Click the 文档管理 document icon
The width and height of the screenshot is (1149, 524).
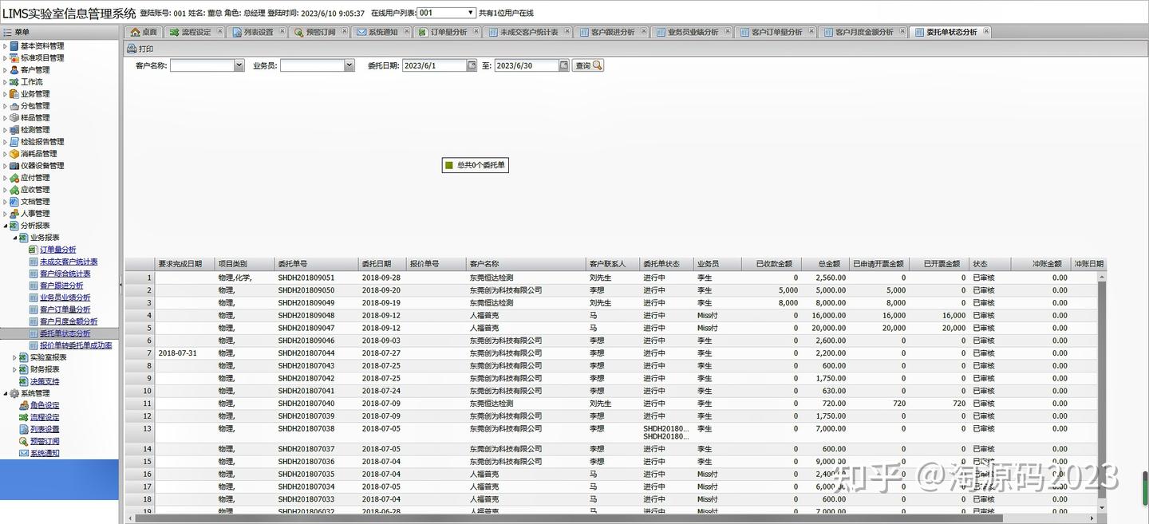14,202
